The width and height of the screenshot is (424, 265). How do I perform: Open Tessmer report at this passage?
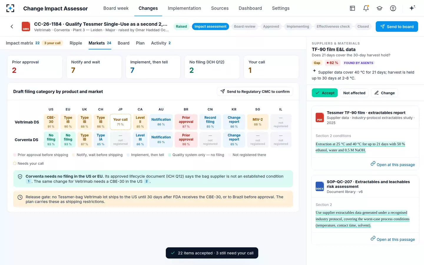pos(393,164)
